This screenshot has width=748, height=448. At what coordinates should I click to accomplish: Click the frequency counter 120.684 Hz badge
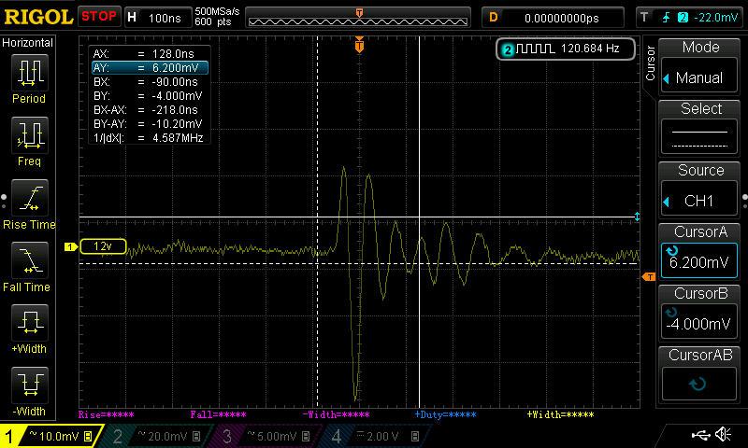566,49
